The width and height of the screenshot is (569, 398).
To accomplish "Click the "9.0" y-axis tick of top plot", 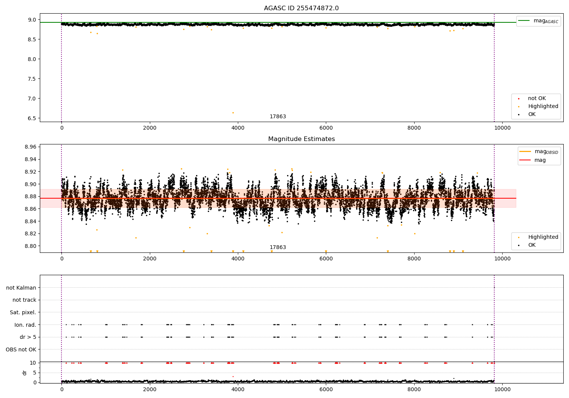I will pos(32,20).
